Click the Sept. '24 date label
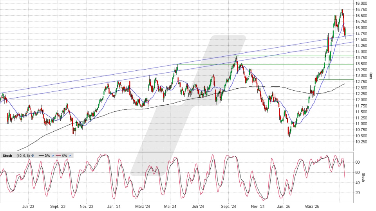The width and height of the screenshot is (376, 211). pyautogui.click(x=228, y=206)
